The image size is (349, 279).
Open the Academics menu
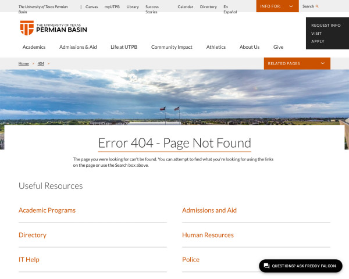34,47
